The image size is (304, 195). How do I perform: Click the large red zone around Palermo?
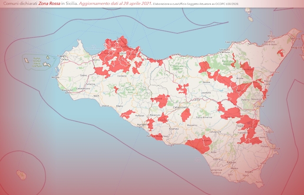pyautogui.click(x=116, y=54)
